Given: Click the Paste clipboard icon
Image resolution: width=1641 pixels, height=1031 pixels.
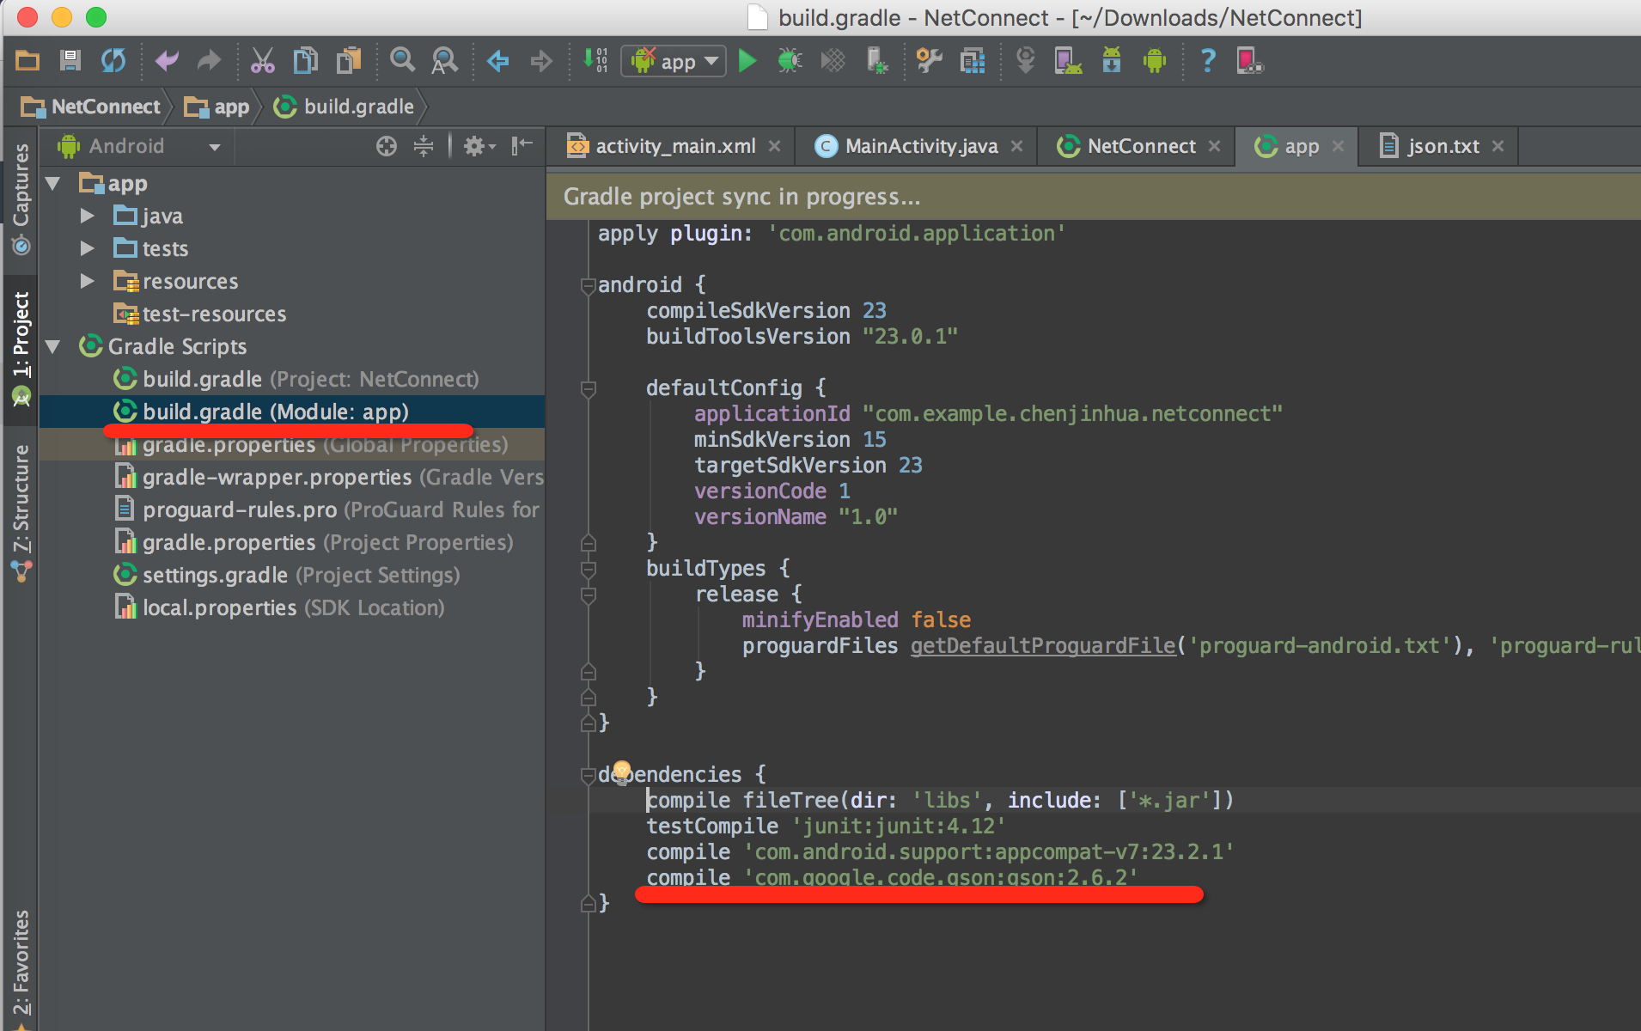Looking at the screenshot, I should point(348,60).
